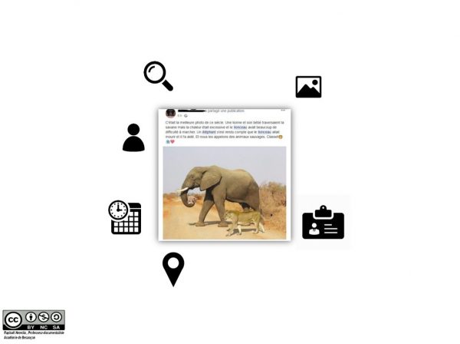Viewport: 460px width, 344px height.
Task: Select the ID badge card icon
Action: pyautogui.click(x=323, y=222)
